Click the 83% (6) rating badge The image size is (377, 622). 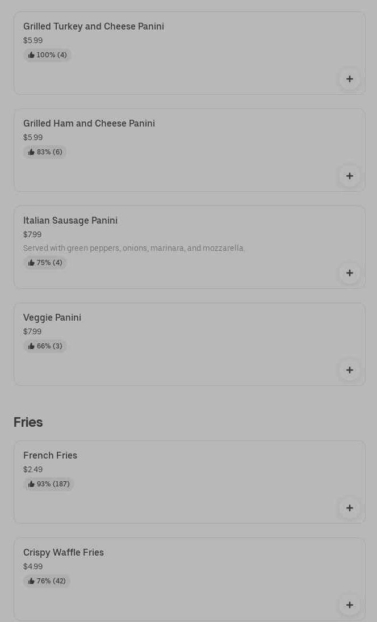click(45, 152)
